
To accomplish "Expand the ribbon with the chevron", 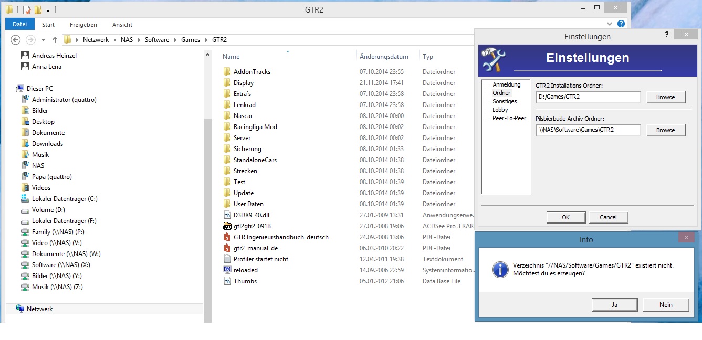I will click(x=610, y=24).
